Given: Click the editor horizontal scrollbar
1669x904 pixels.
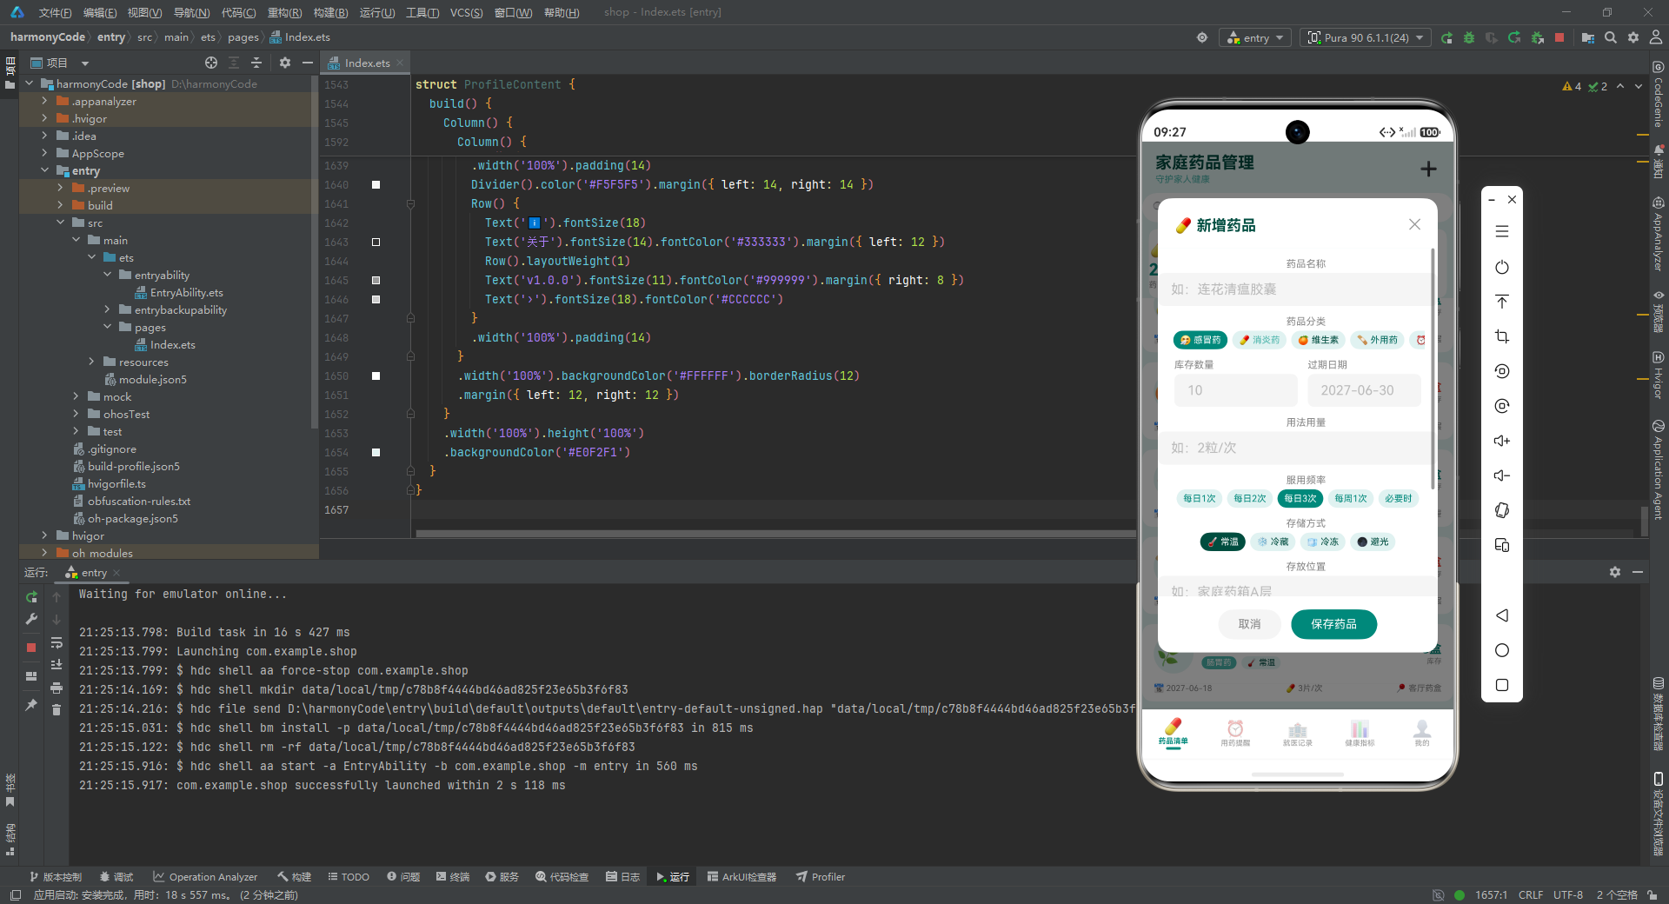Looking at the screenshot, I should pos(775,533).
